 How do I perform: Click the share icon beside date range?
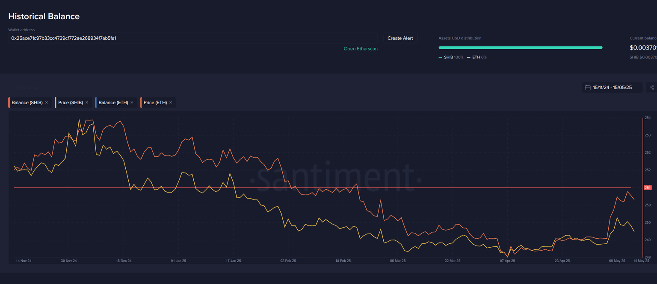[652, 88]
